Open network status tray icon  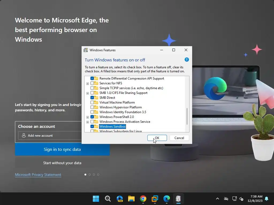(x=234, y=199)
